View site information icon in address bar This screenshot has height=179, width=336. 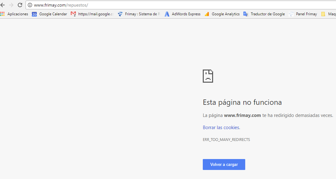point(30,5)
